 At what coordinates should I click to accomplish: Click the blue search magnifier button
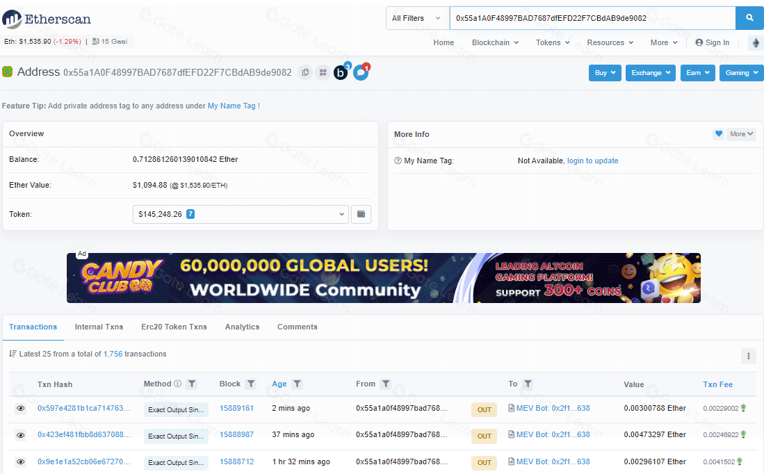(x=749, y=18)
